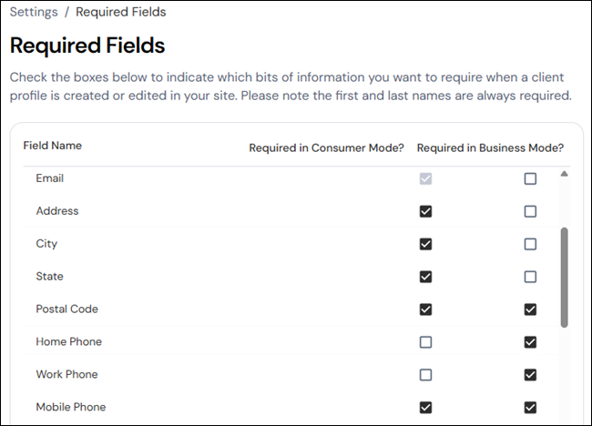This screenshot has height=426, width=592.
Task: Check Work Phone in Consumer Mode
Action: pyautogui.click(x=425, y=375)
